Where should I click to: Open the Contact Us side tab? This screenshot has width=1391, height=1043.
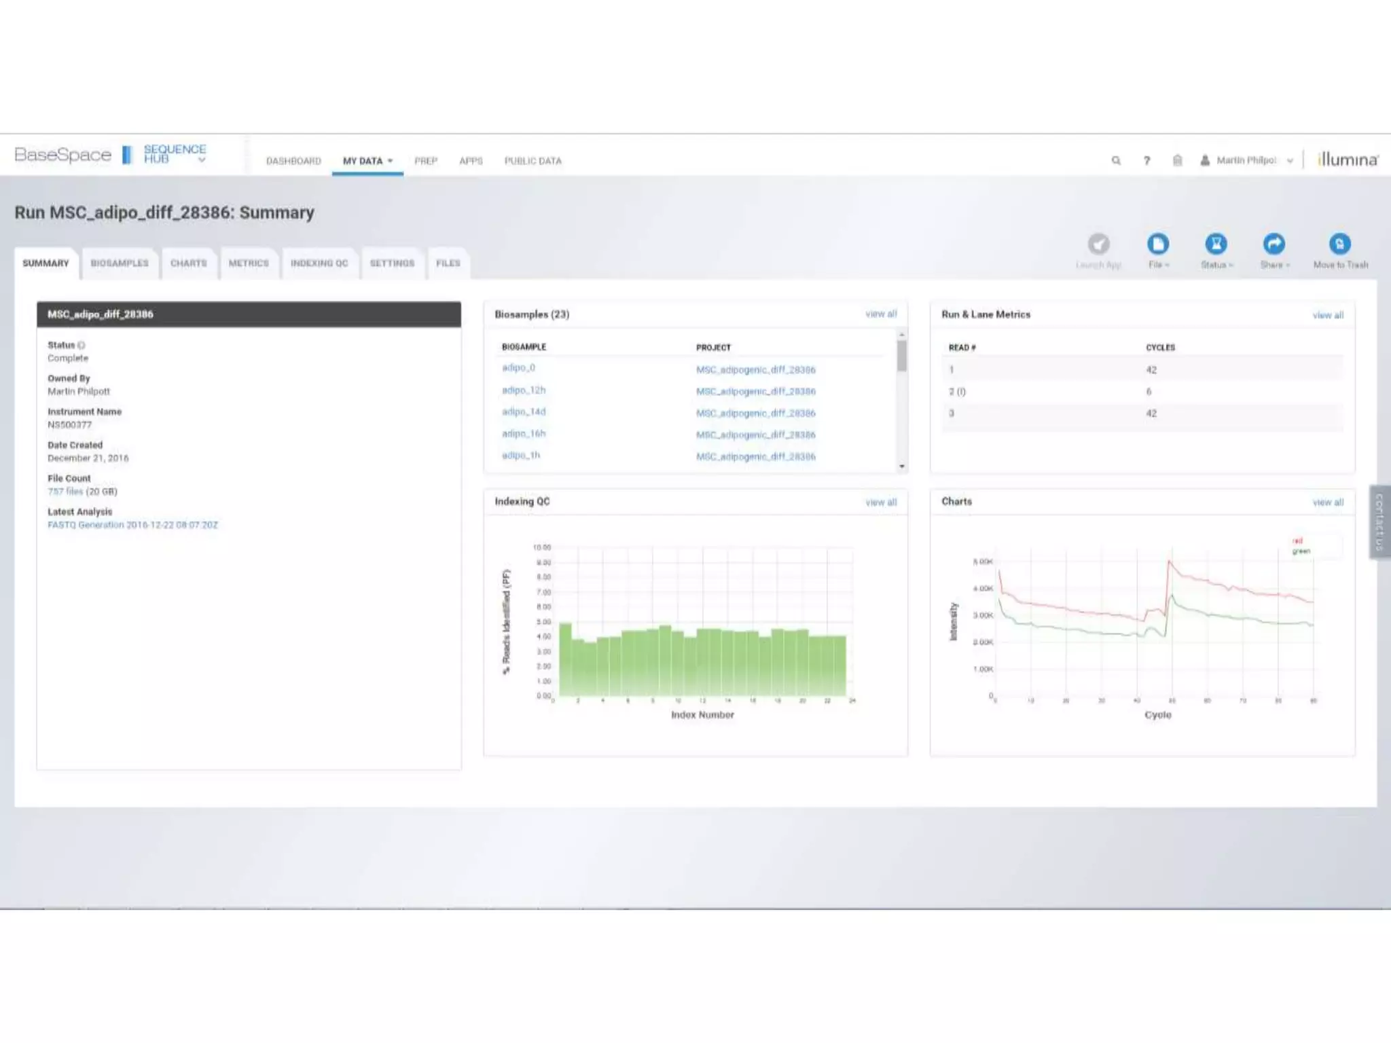(1379, 521)
